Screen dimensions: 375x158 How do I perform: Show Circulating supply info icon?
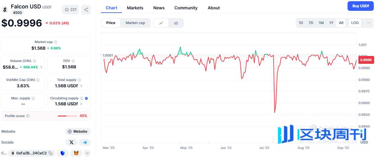82,98
